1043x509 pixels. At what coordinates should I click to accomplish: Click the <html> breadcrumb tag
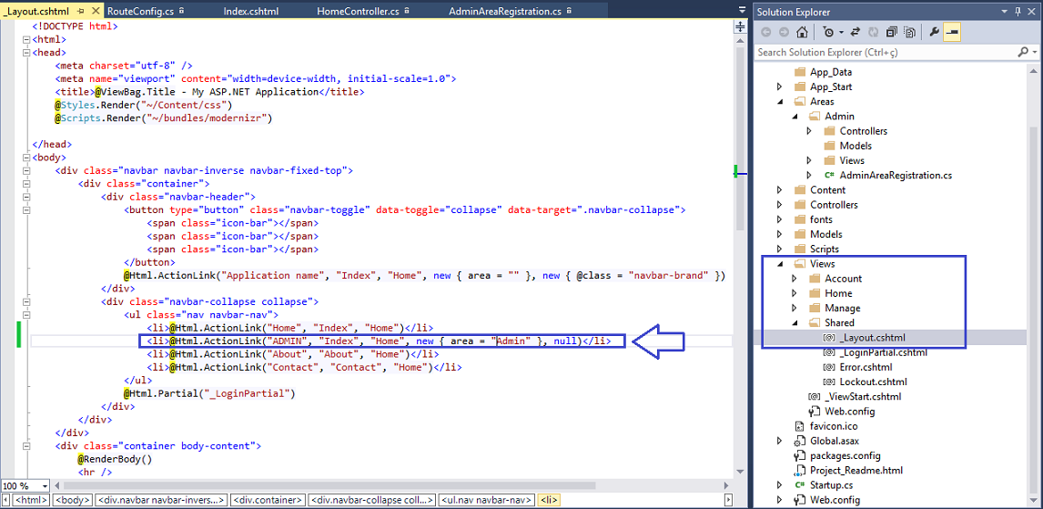(x=31, y=500)
